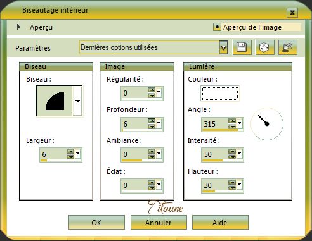Screen dimensions: 312x241
Task: Increase the Angle value
Action: (x=232, y=121)
